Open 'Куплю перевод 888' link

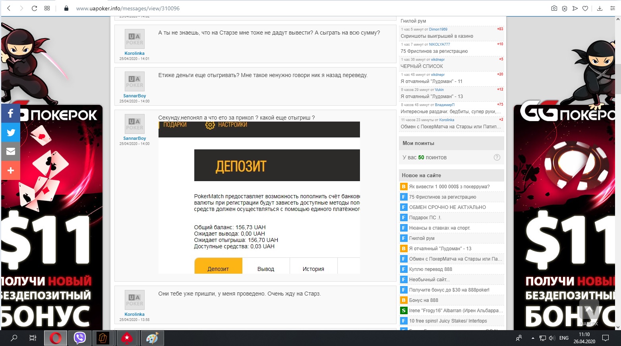pos(431,269)
